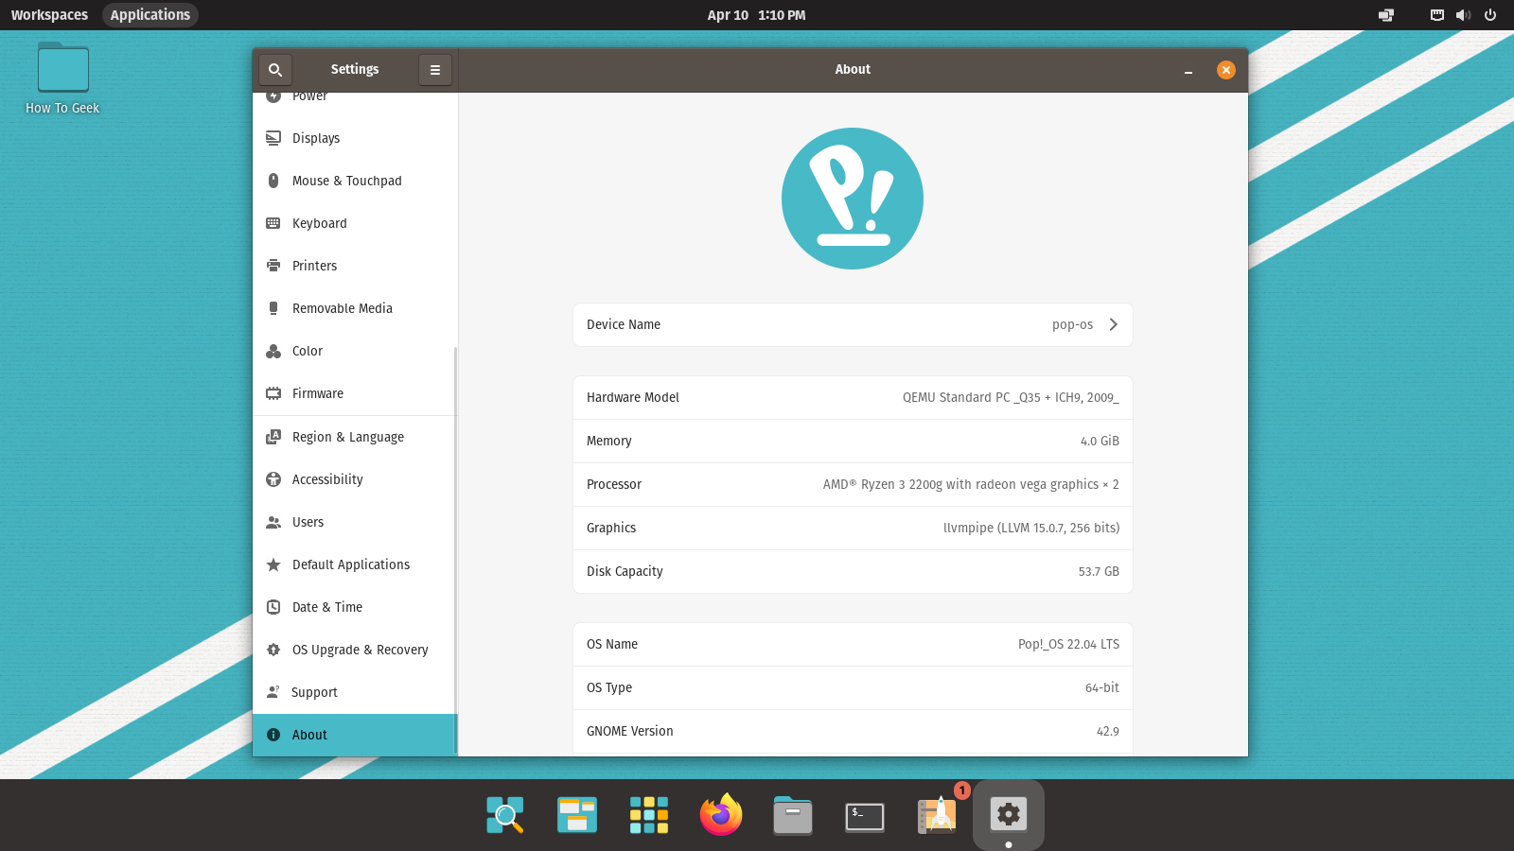Viewport: 1514px width, 851px height.
Task: Click the Support icon in sidebar
Action: 273,692
